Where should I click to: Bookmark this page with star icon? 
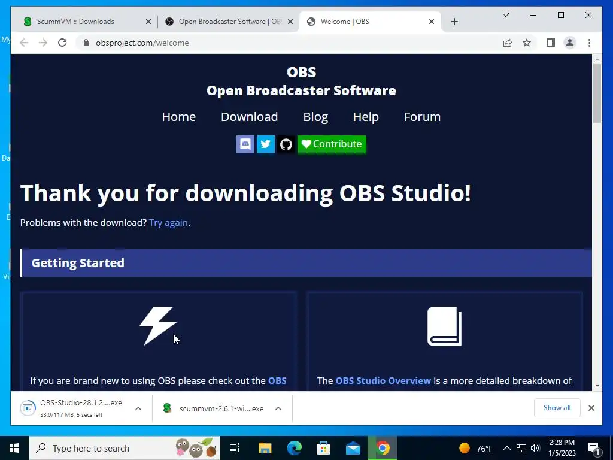(x=527, y=43)
